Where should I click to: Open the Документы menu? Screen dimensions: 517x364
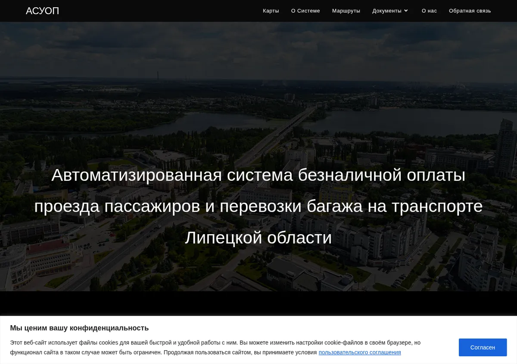[x=387, y=11]
